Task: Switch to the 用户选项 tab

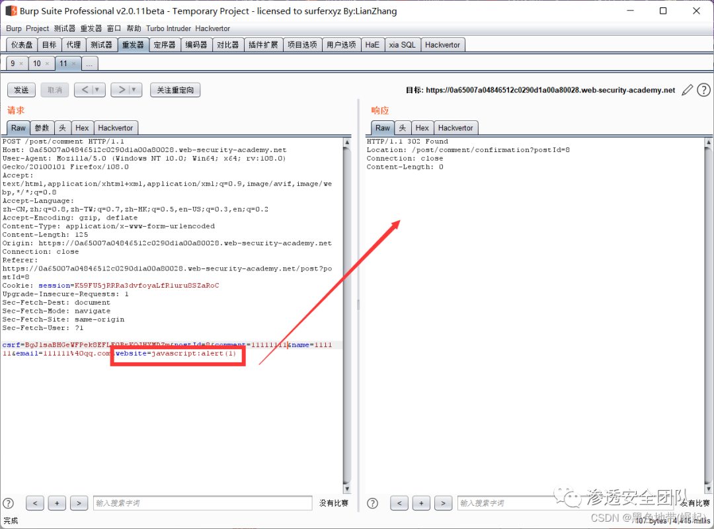Action: [x=341, y=45]
